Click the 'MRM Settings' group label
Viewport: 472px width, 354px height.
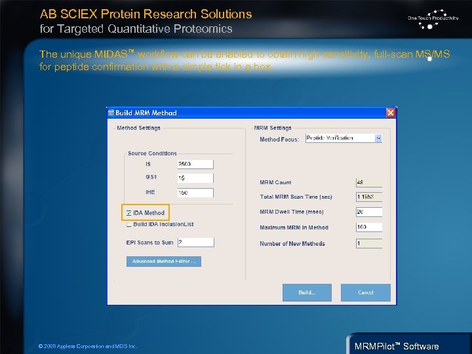(273, 128)
